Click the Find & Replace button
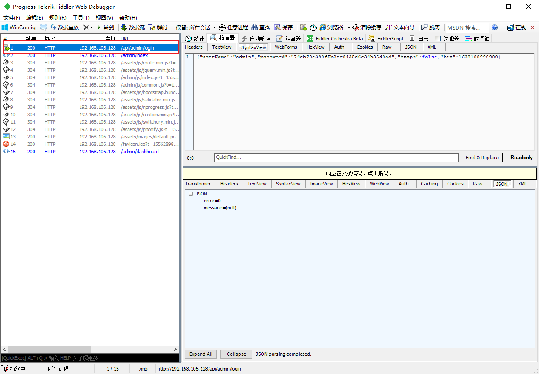Viewport: 539px width, 374px height. tap(482, 158)
